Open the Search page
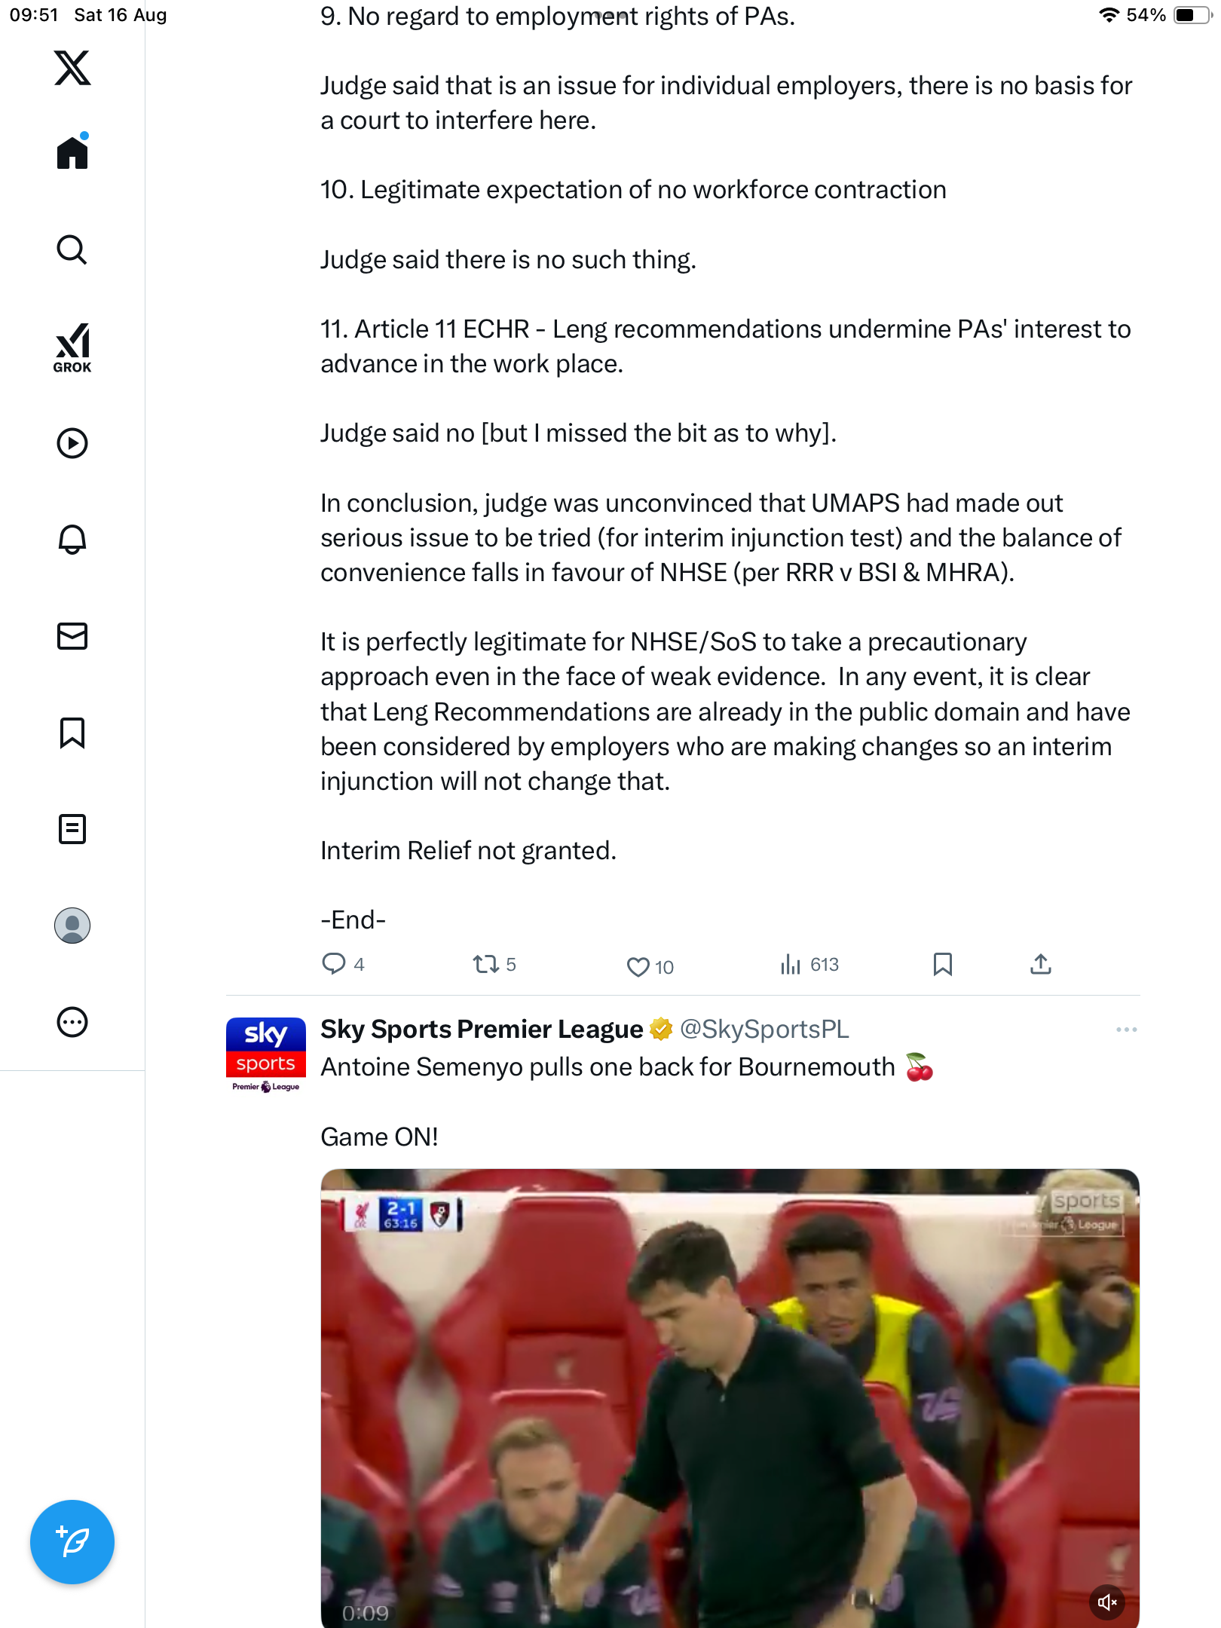The width and height of the screenshot is (1221, 1628). tap(72, 249)
